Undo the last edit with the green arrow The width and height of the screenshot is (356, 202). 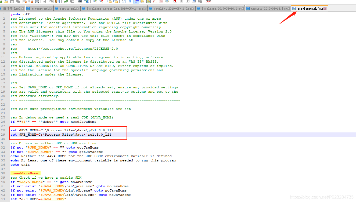[x=66, y=1]
